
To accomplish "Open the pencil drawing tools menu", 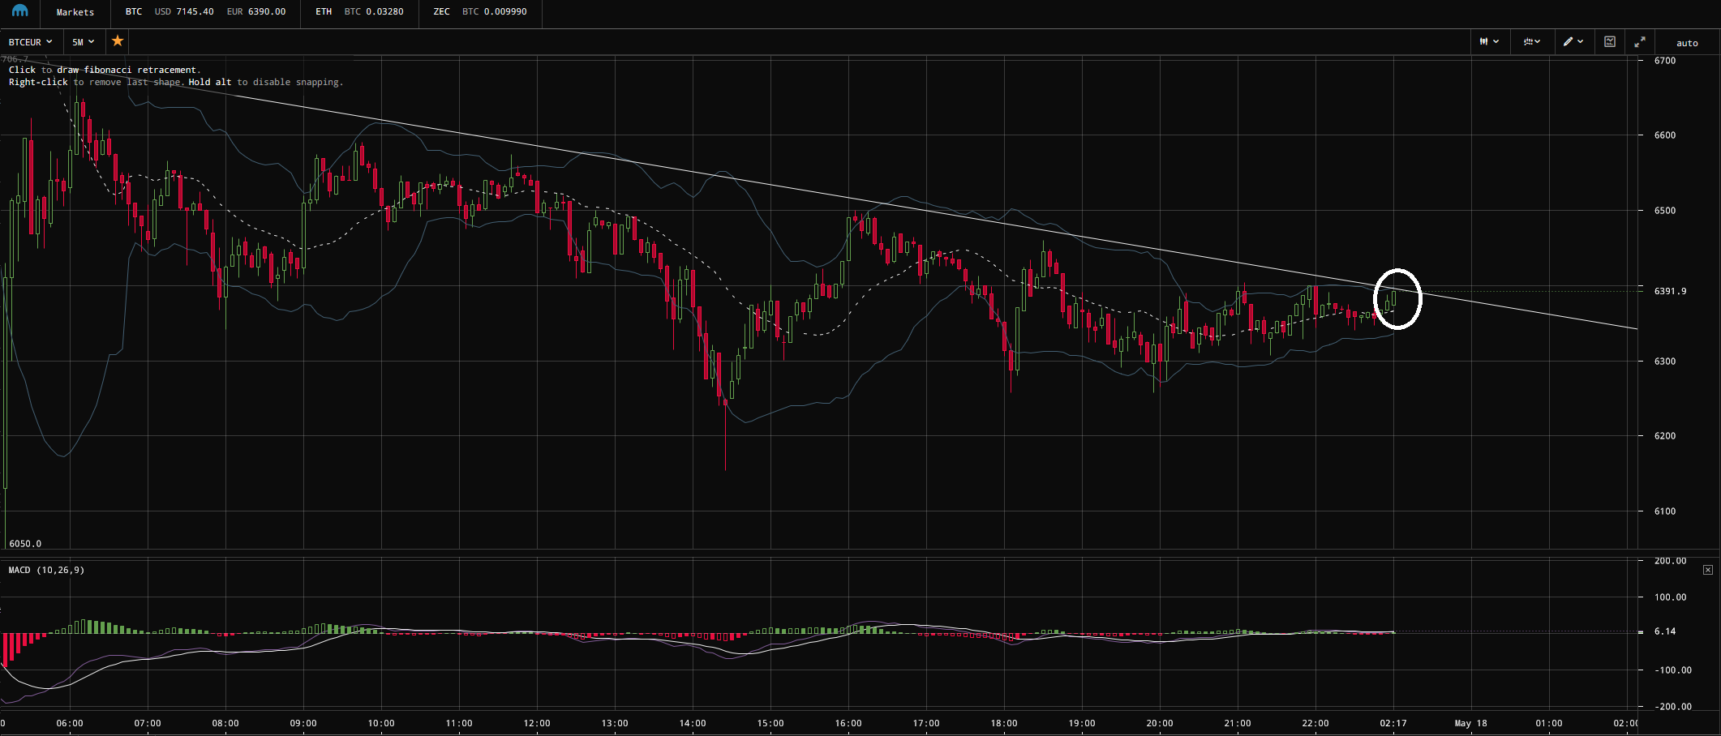I will pyautogui.click(x=1573, y=42).
